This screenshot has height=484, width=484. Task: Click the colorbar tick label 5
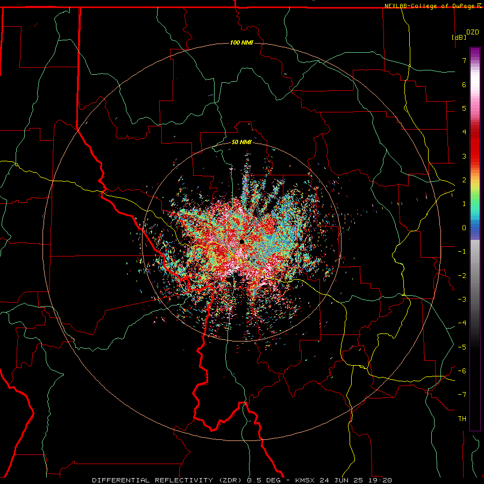464,108
